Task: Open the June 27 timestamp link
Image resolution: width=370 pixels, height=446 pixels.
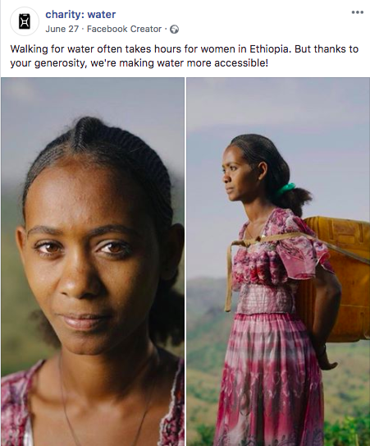Action: [62, 29]
